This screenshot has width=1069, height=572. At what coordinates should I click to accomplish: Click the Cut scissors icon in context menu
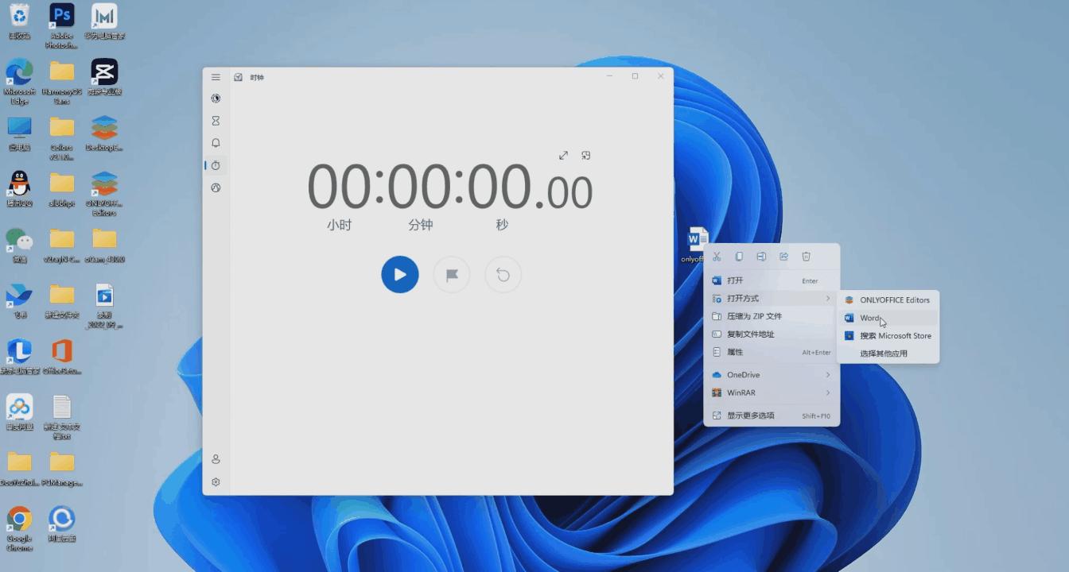tap(717, 257)
